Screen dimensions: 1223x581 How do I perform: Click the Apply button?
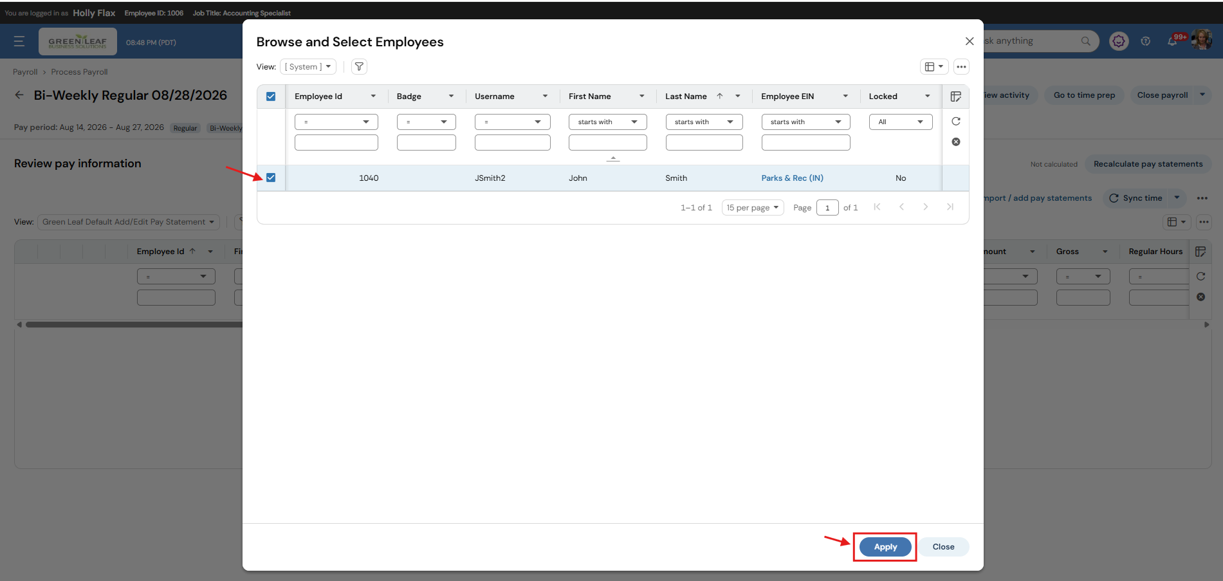(885, 547)
